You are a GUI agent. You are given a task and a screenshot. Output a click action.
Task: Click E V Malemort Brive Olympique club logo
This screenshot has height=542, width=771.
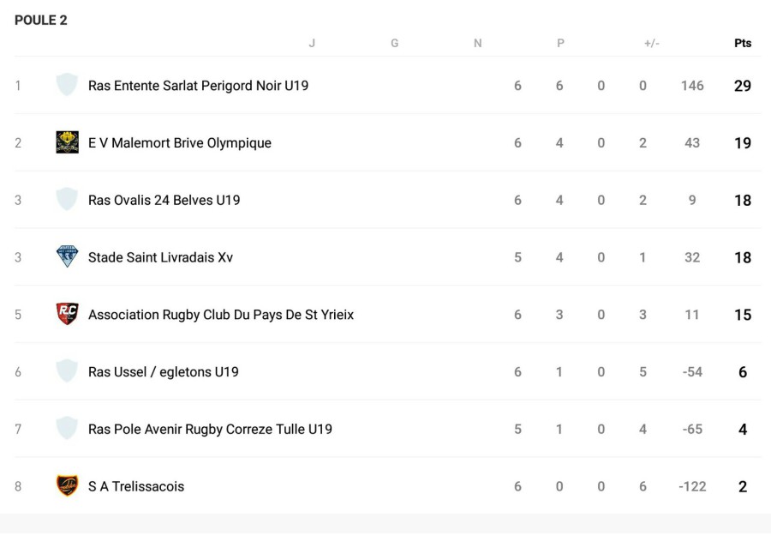67,142
